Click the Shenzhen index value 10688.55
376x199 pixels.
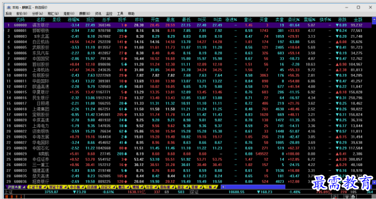pos(236,192)
